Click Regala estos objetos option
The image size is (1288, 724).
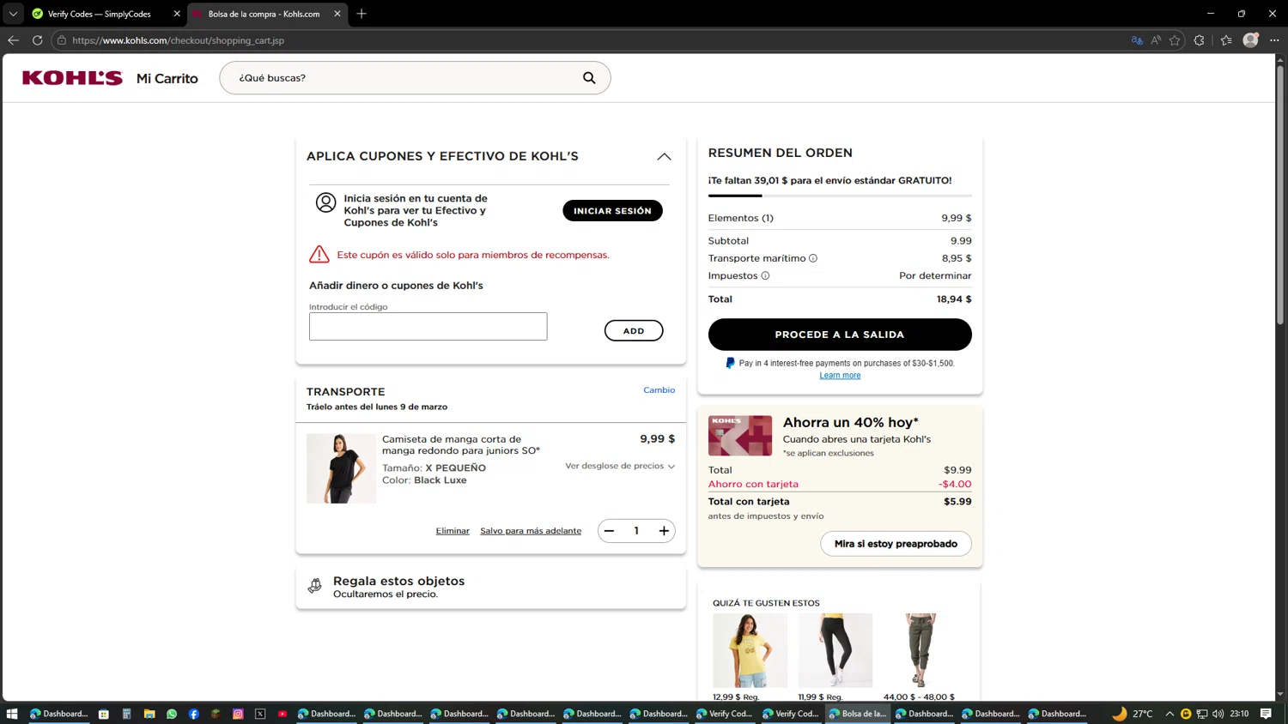(490, 587)
